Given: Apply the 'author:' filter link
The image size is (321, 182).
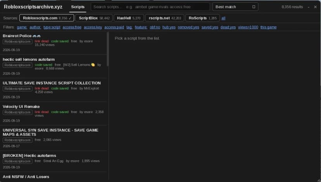Looking at the screenshot, I should coord(35,27).
